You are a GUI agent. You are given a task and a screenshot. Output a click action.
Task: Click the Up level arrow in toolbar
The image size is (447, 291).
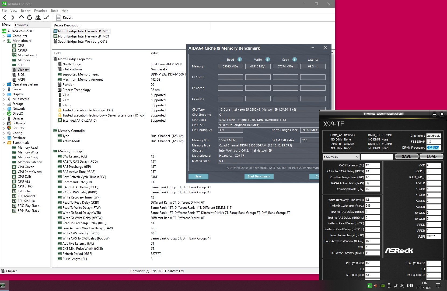[x=21, y=17]
